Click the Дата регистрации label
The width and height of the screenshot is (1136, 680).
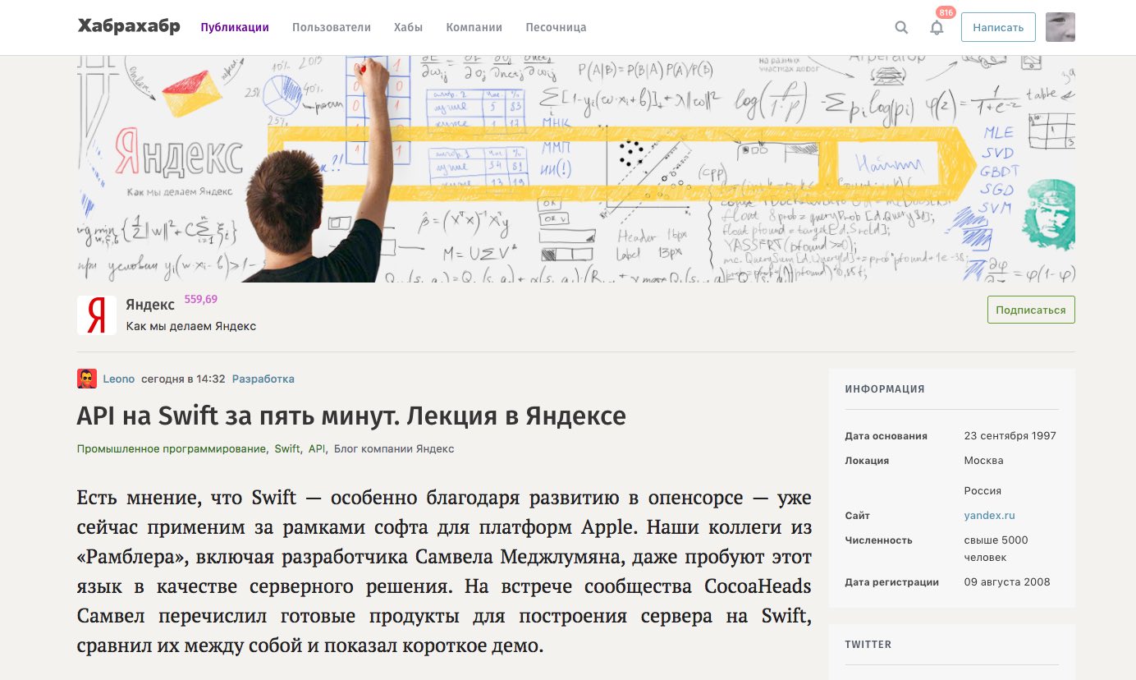(891, 582)
